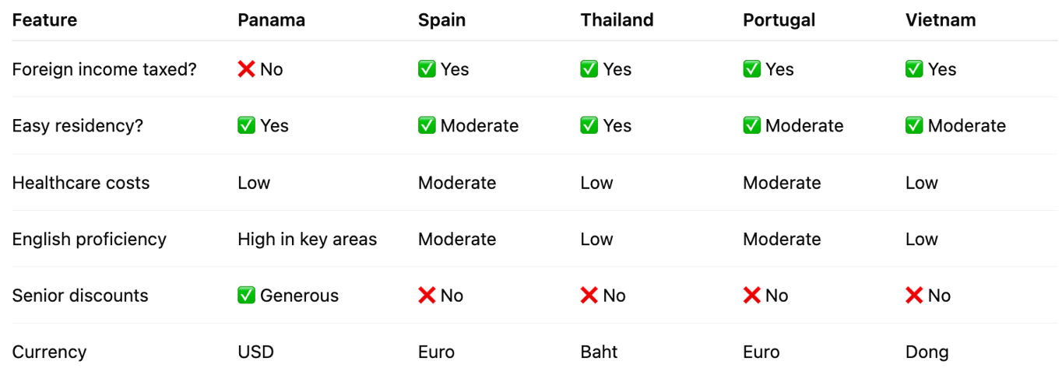Click the red X for Vietnam senior discounts
This screenshot has height=389, width=1062.
(x=914, y=296)
